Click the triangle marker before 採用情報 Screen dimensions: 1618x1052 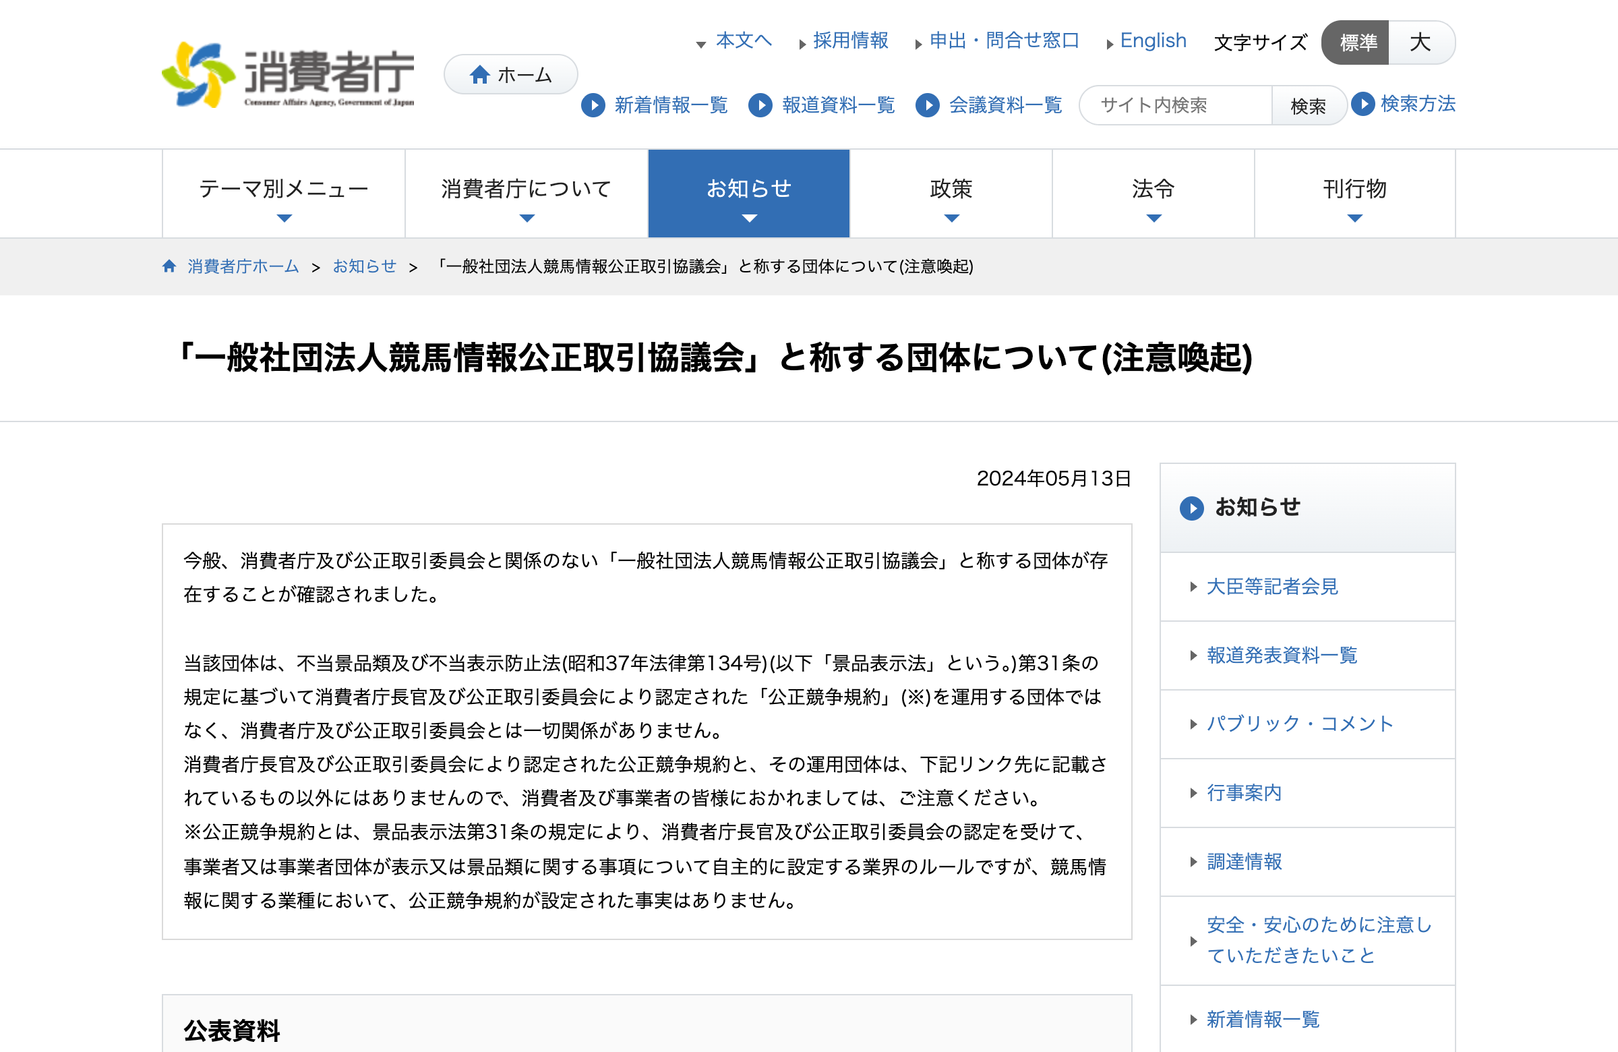803,45
